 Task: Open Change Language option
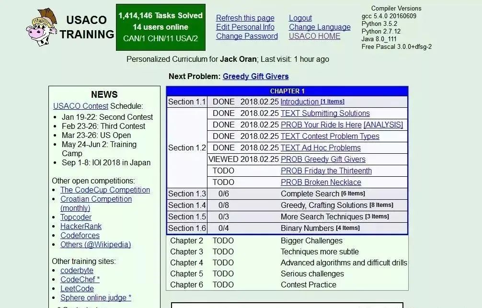tap(320, 27)
